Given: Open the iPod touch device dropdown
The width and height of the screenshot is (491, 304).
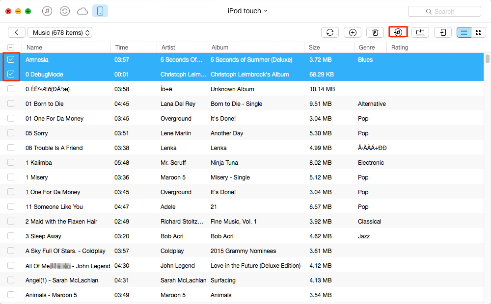Looking at the screenshot, I should click(247, 11).
